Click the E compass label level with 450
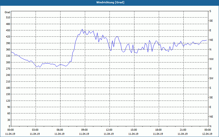The height and width of the screenshot is (137, 219). pos(210,30)
